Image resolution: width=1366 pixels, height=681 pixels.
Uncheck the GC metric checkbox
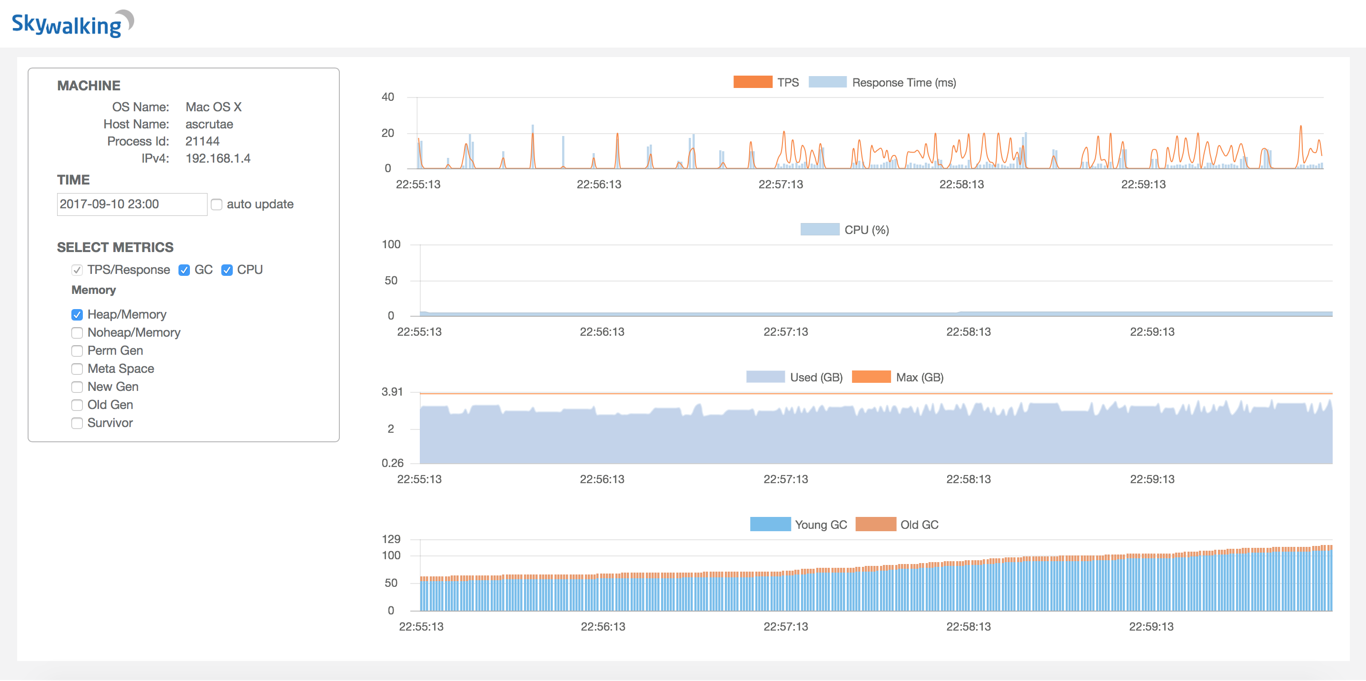[x=184, y=270]
